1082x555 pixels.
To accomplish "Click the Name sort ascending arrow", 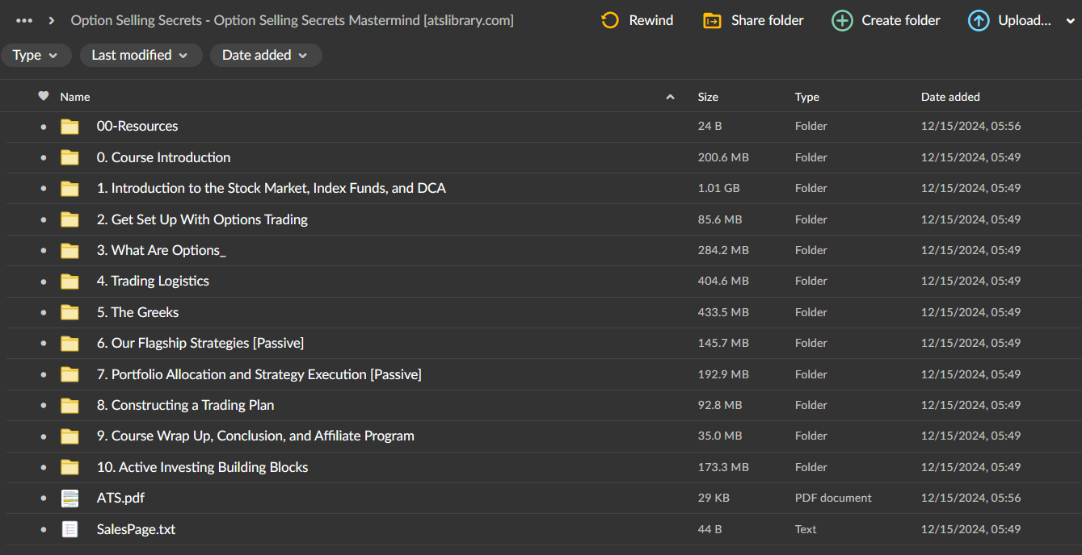I will [x=670, y=97].
